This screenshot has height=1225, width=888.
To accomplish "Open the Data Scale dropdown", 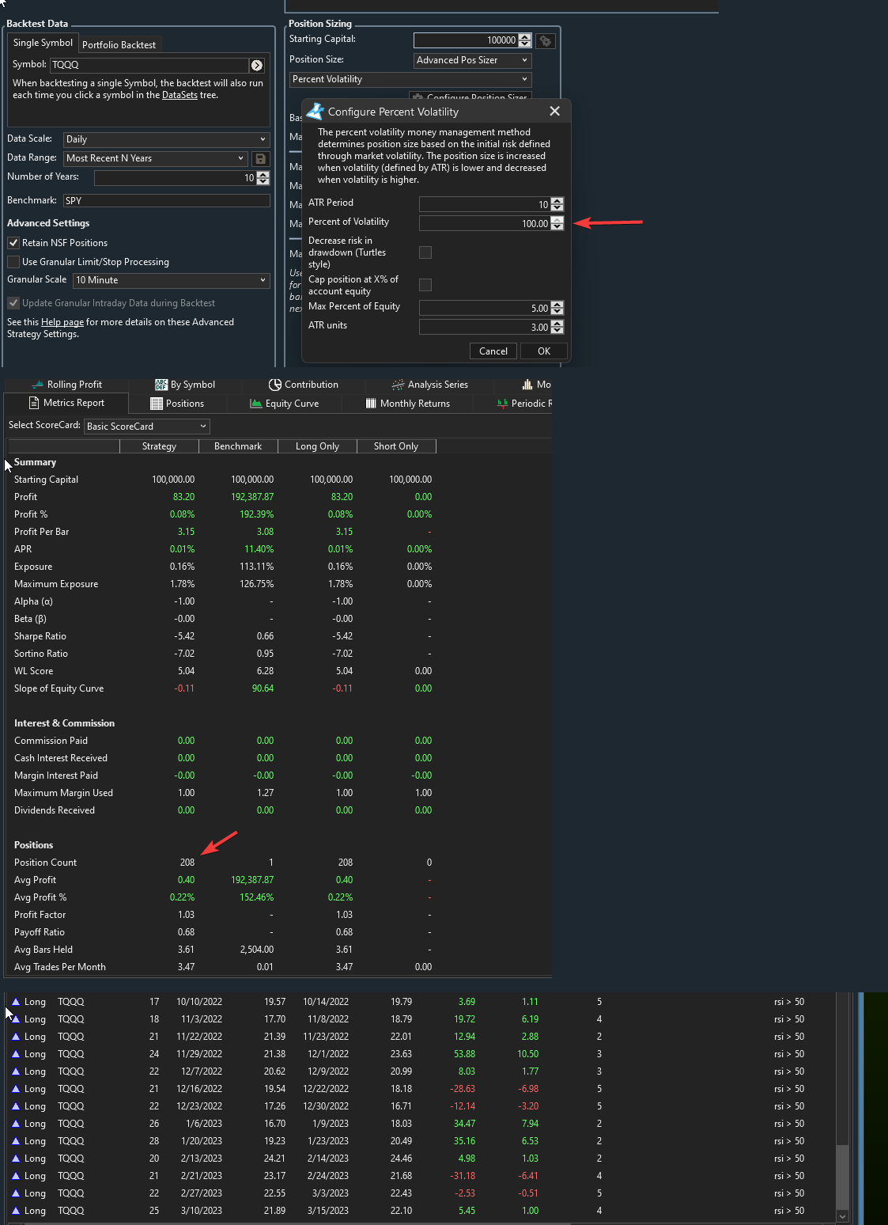I will [x=166, y=139].
